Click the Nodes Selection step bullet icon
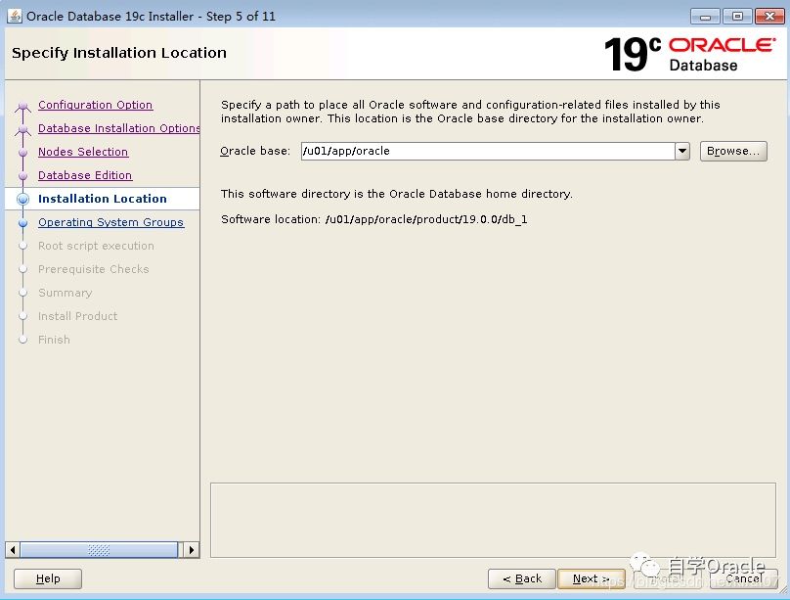The width and height of the screenshot is (790, 600). 23,153
